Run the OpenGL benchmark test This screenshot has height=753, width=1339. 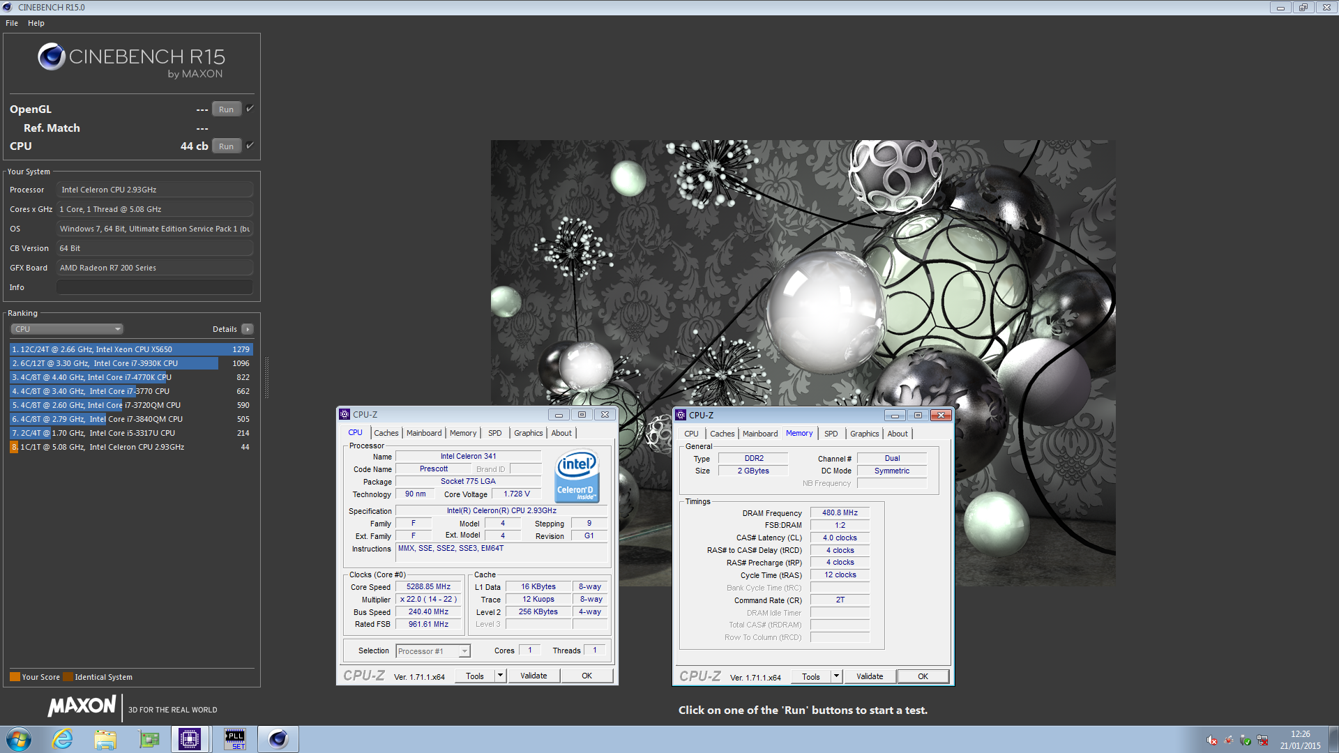pyautogui.click(x=226, y=109)
